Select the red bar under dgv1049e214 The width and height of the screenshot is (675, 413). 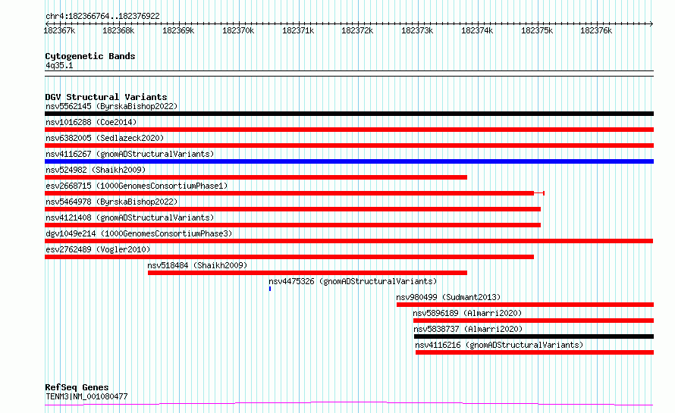click(349, 241)
